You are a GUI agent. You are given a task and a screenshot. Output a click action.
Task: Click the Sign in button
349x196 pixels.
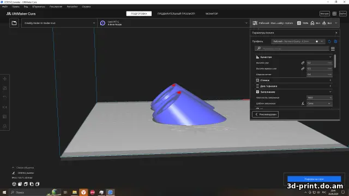click(x=343, y=14)
